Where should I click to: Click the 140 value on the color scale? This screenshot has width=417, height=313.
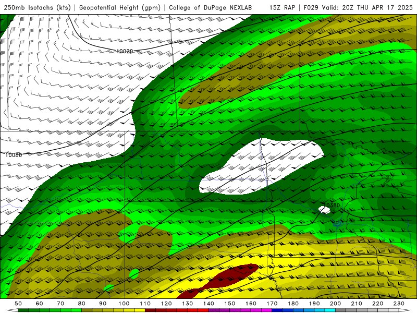(x=208, y=304)
